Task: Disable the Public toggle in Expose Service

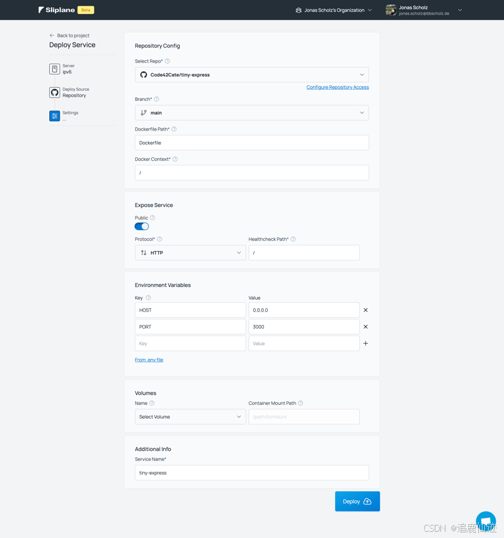Action: pos(141,226)
